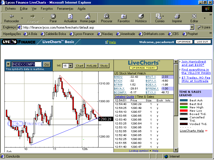Expand the Retroceder history dropdown arrow
The image size is (214, 160).
click(x=22, y=18)
